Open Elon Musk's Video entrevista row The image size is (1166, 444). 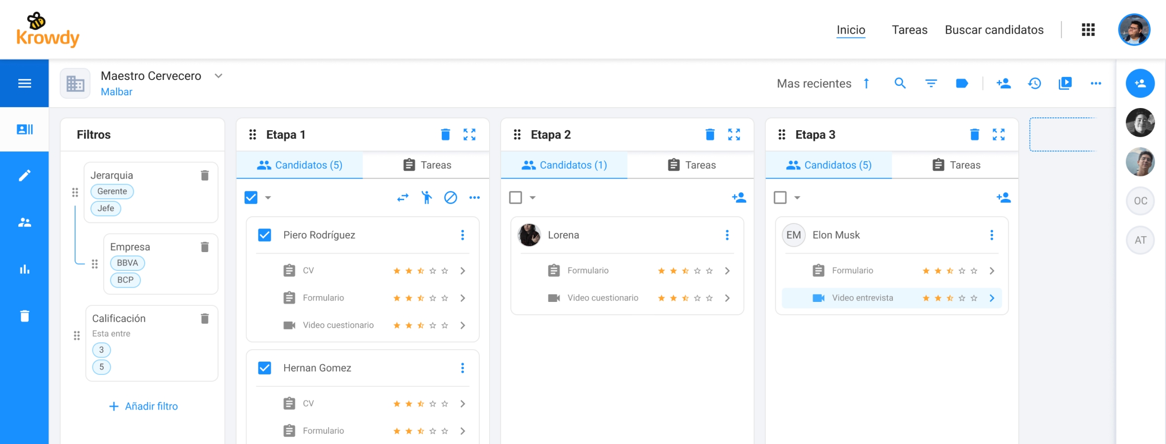(892, 298)
